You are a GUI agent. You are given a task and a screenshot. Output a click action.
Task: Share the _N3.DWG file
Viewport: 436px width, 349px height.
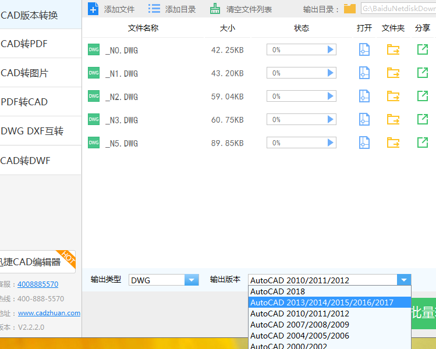tap(423, 119)
